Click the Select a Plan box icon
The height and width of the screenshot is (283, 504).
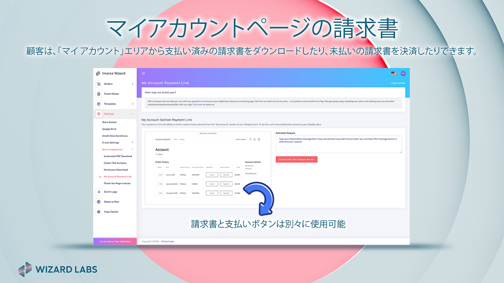[99, 202]
